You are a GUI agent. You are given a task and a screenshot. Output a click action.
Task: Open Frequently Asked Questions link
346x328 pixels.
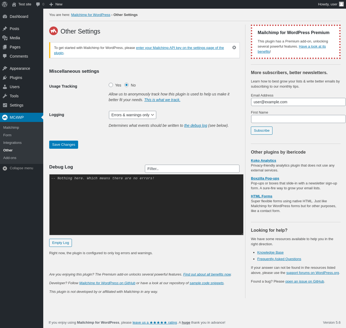[279, 259]
